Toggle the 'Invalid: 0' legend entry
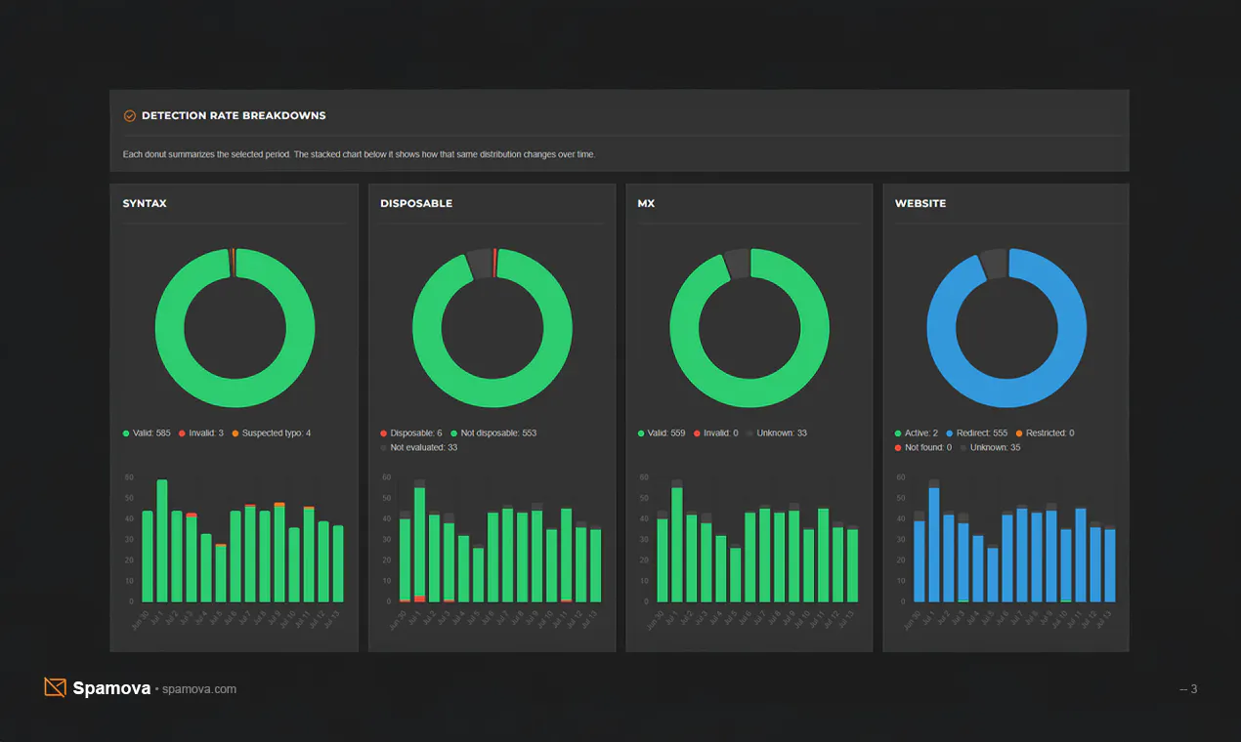This screenshot has width=1241, height=742. pos(715,433)
